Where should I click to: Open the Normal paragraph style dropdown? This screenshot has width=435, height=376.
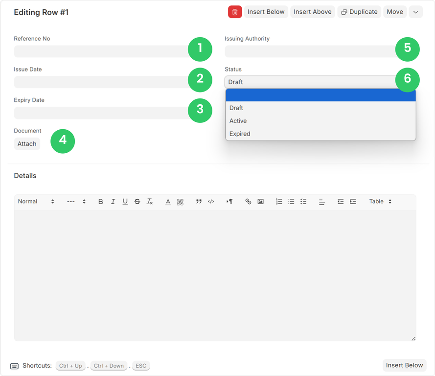click(x=35, y=201)
